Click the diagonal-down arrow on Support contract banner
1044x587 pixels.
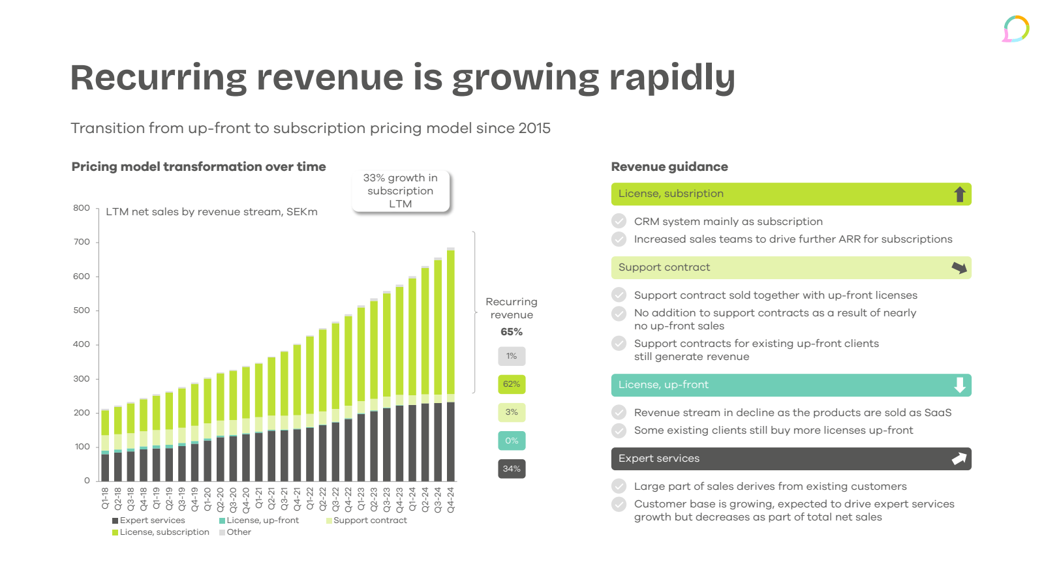point(959,268)
